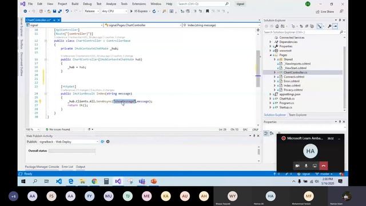Switch to the Output tab
Viewport: 366px width, 206px height.
click(x=81, y=167)
